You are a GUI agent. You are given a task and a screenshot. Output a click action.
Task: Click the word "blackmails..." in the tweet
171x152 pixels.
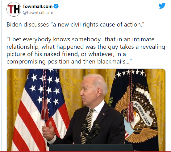coord(115,62)
